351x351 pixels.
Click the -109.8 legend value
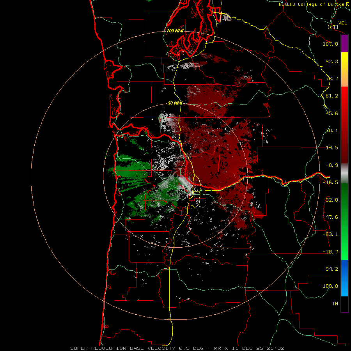[x=329, y=286]
